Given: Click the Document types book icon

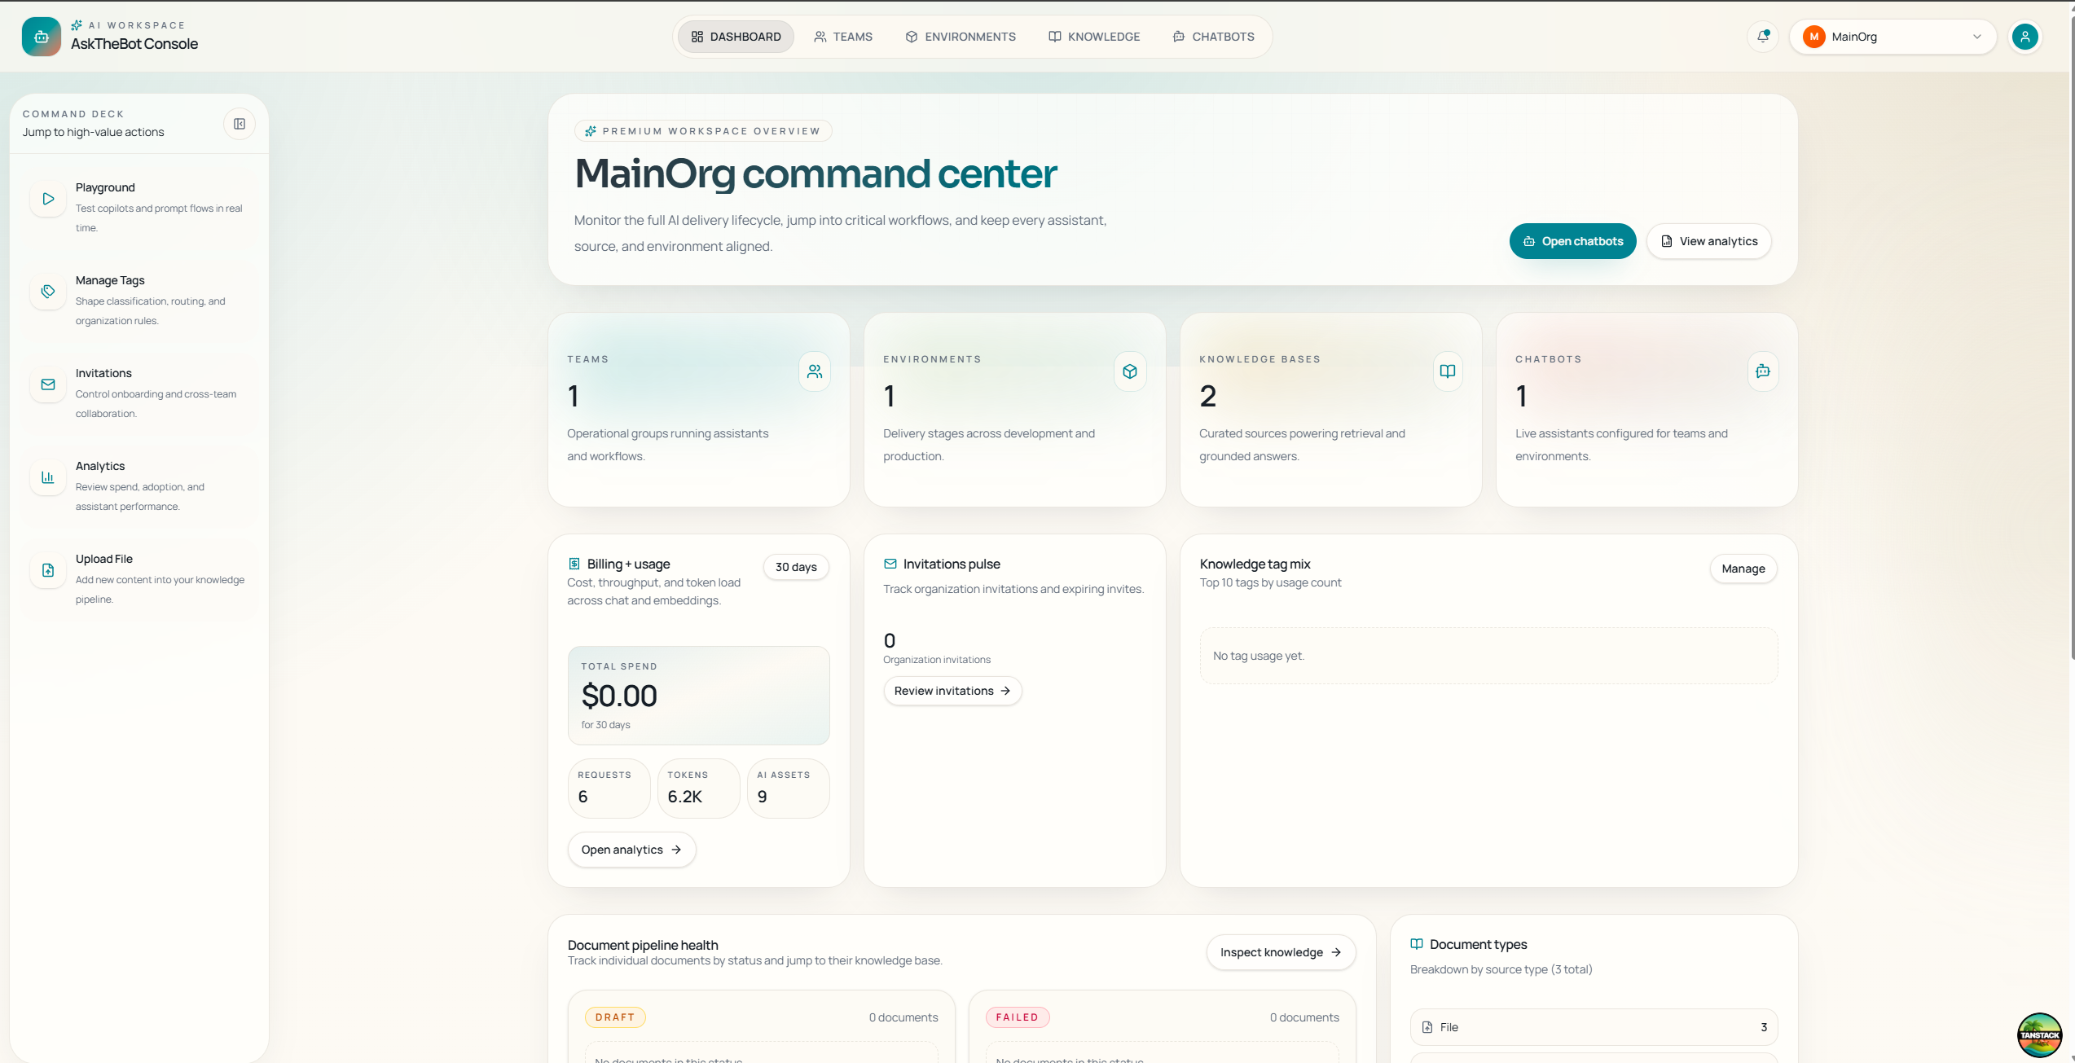Looking at the screenshot, I should pos(1417,944).
